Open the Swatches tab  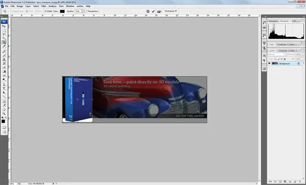coord(282,44)
